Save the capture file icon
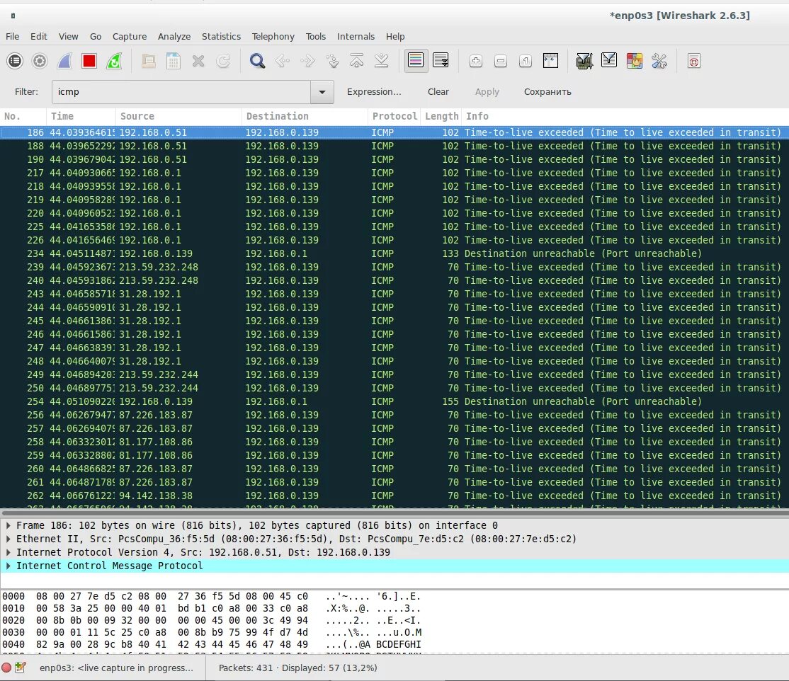789x681 pixels. 173,62
